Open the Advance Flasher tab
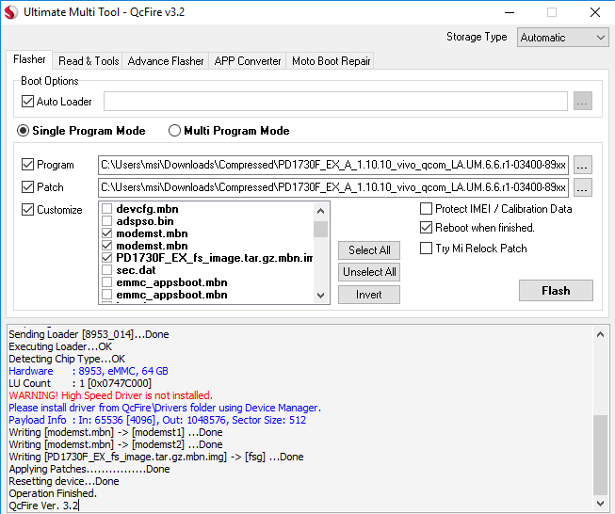This screenshot has width=615, height=514. click(166, 61)
